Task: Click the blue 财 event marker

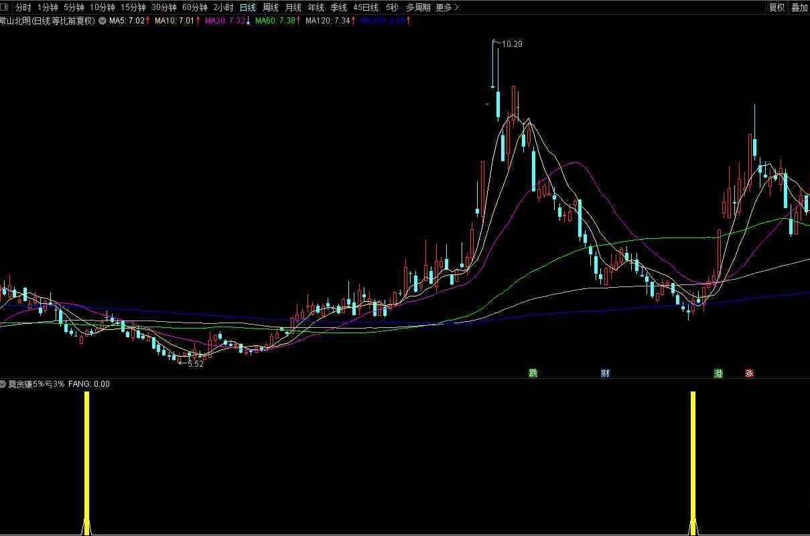Action: pyautogui.click(x=605, y=373)
